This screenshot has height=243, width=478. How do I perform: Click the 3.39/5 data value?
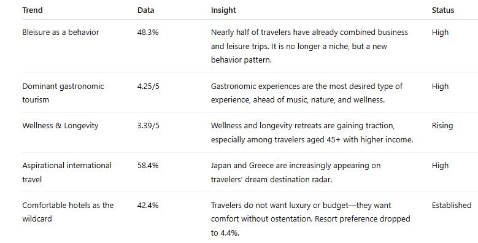coord(148,126)
